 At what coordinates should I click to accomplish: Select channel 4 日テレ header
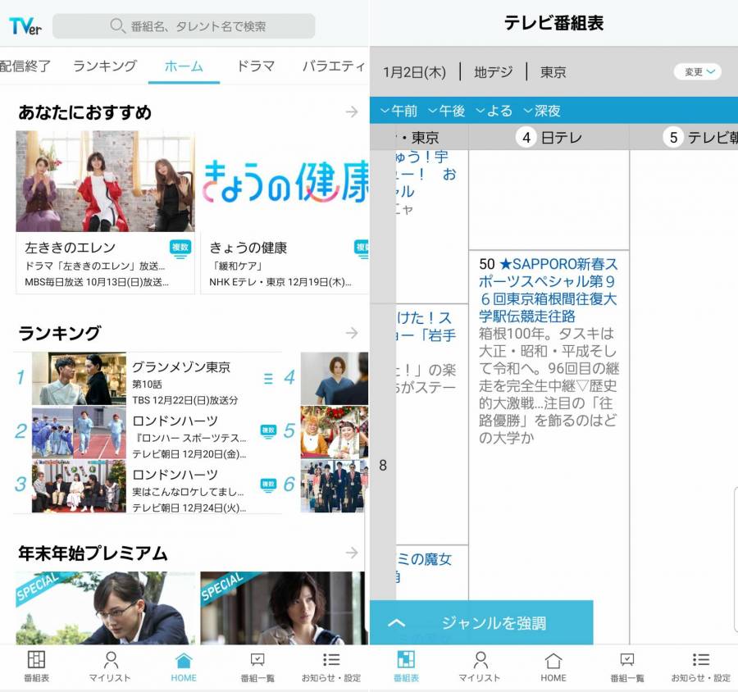[549, 138]
